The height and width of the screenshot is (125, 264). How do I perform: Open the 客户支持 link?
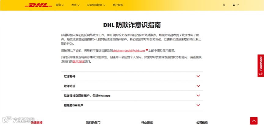(x=78, y=61)
